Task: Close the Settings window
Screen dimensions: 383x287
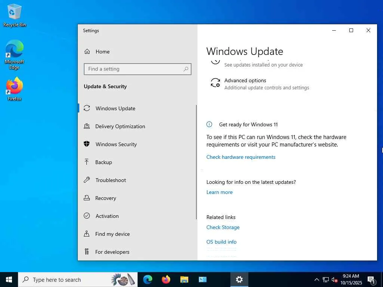Action: click(368, 30)
